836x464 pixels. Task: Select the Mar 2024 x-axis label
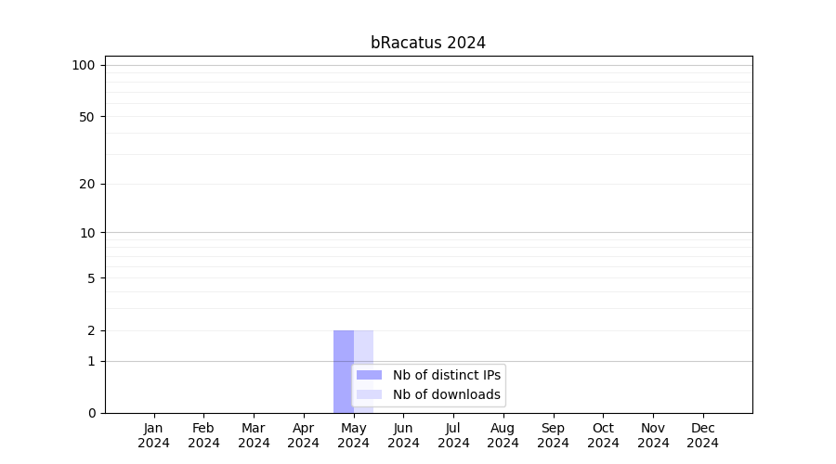pyautogui.click(x=254, y=435)
